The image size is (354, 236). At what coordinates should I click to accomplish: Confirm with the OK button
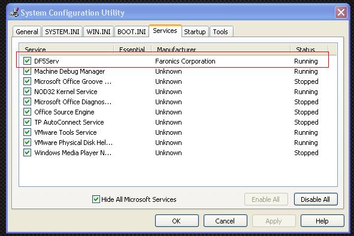(177, 220)
